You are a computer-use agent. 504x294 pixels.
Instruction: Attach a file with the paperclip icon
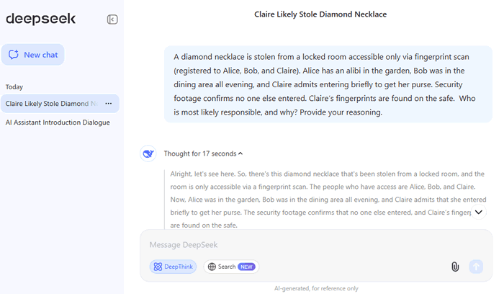(x=455, y=267)
